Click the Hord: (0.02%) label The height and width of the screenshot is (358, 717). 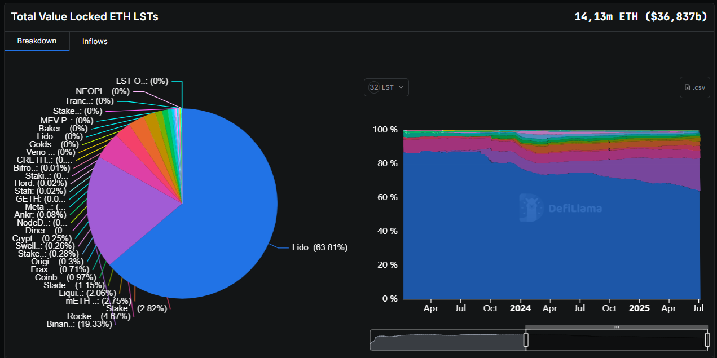pyautogui.click(x=41, y=183)
